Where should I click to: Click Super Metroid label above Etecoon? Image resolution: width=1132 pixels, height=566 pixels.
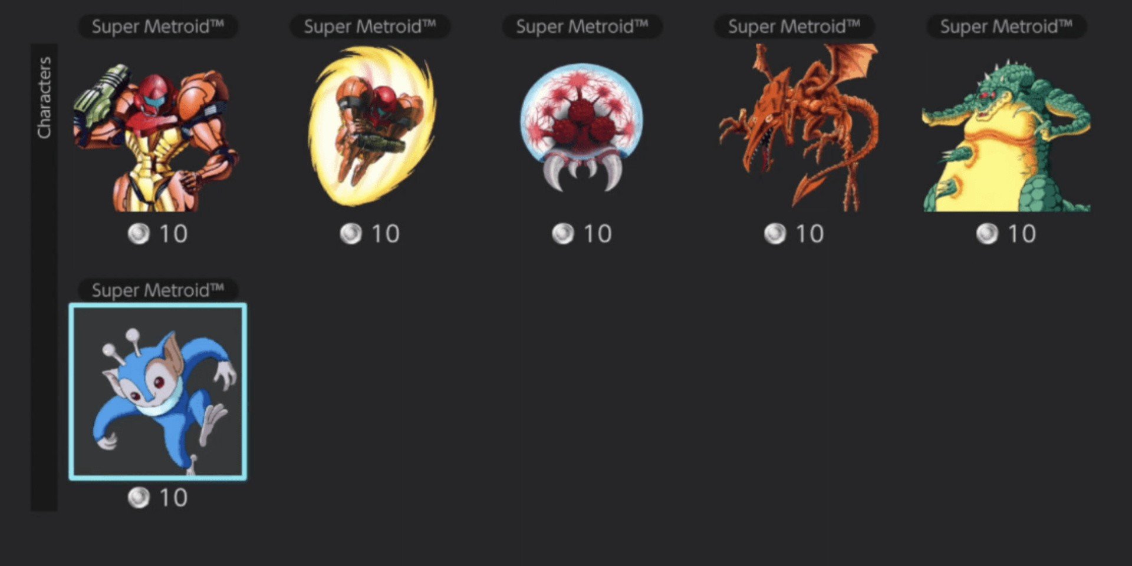tap(158, 290)
